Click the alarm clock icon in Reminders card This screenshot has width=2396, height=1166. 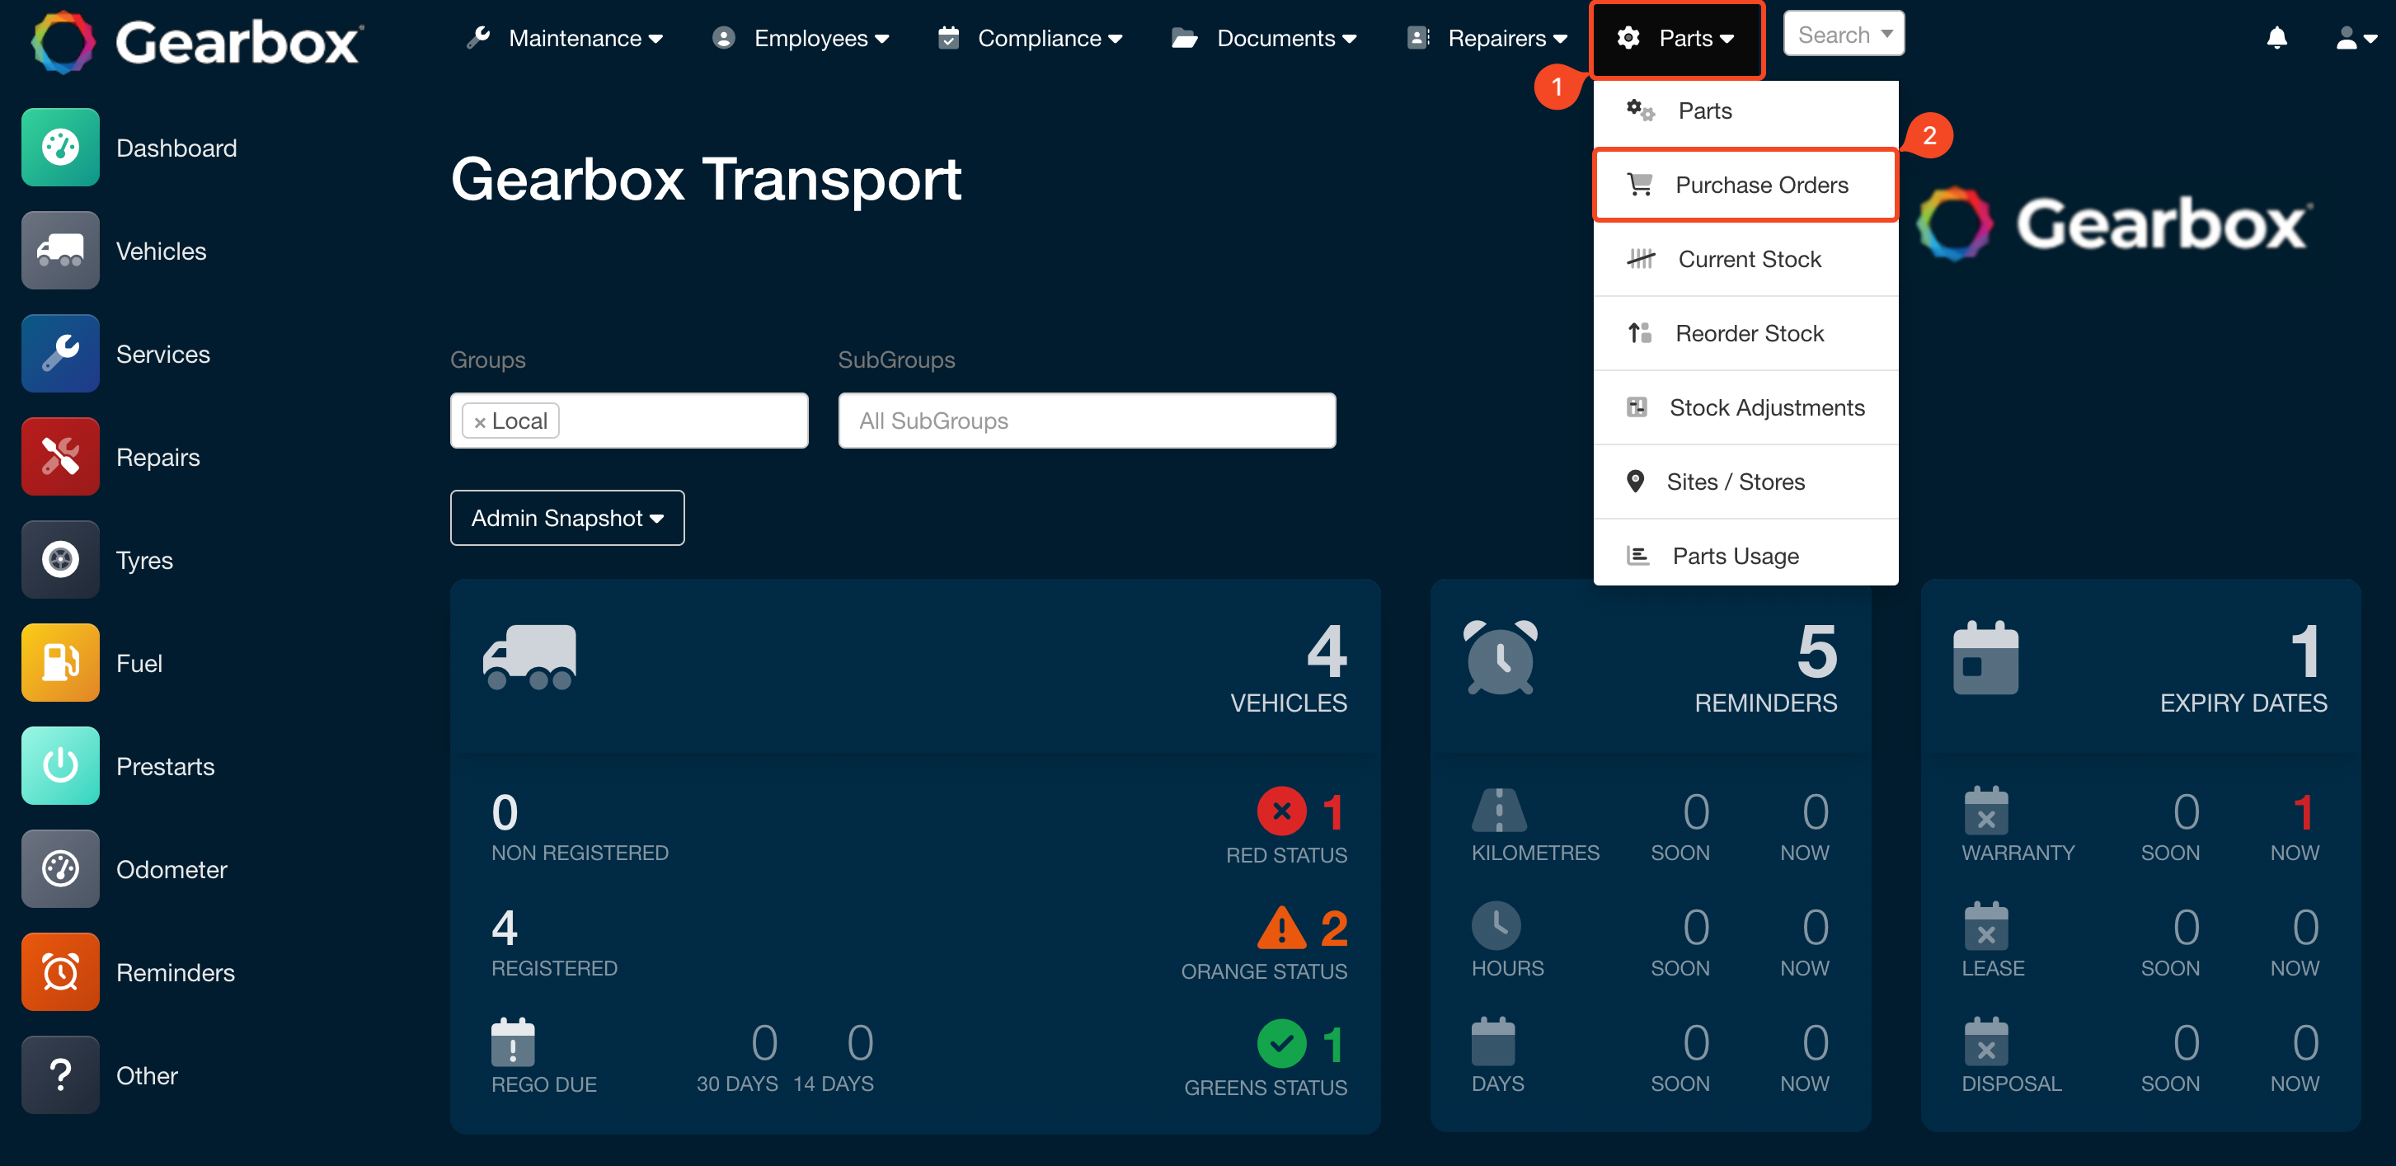pyautogui.click(x=1501, y=657)
